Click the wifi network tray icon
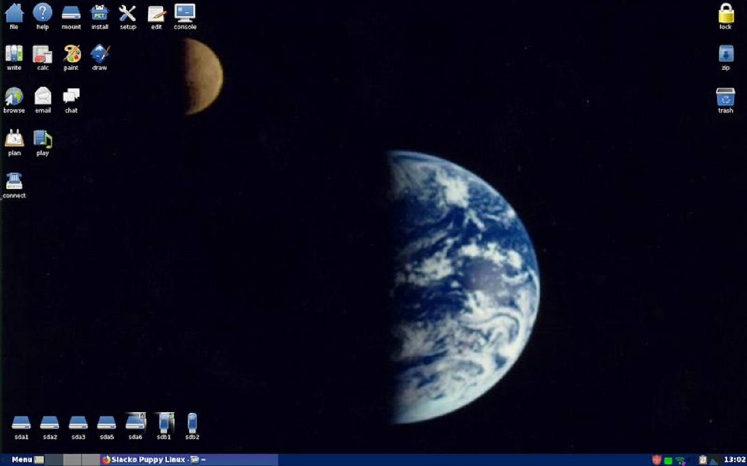Viewport: 747px width, 466px height. pyautogui.click(x=680, y=460)
